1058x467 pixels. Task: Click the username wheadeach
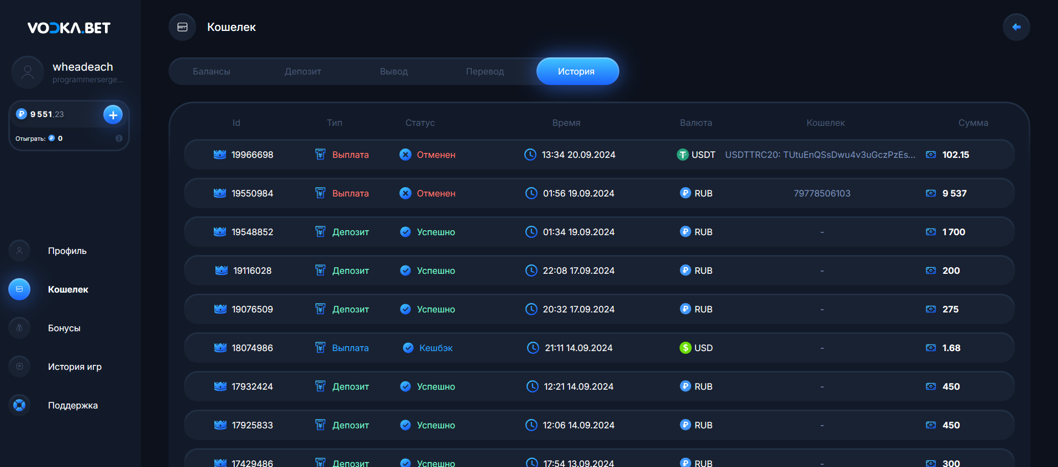click(x=83, y=67)
